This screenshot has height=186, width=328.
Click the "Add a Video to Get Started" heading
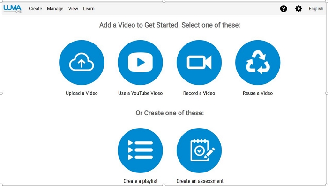coord(170,25)
